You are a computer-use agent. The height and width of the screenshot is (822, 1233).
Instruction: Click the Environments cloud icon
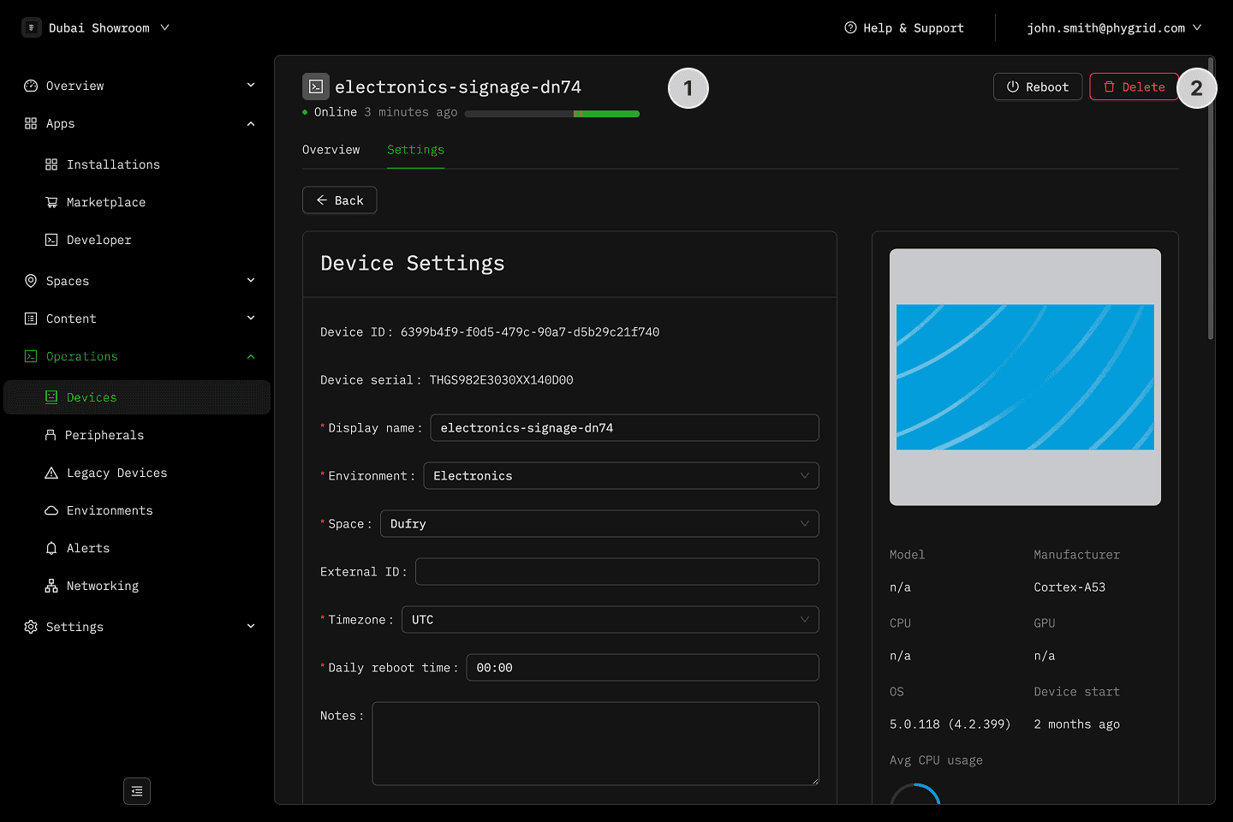(51, 510)
